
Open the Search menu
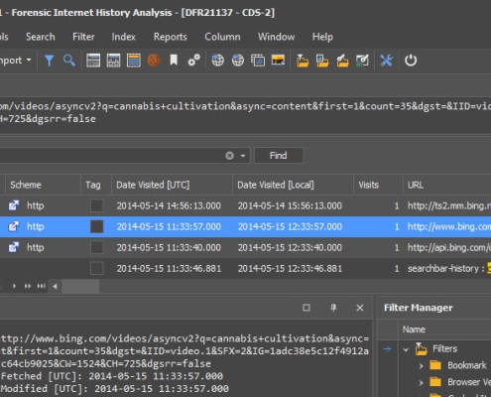click(x=41, y=37)
